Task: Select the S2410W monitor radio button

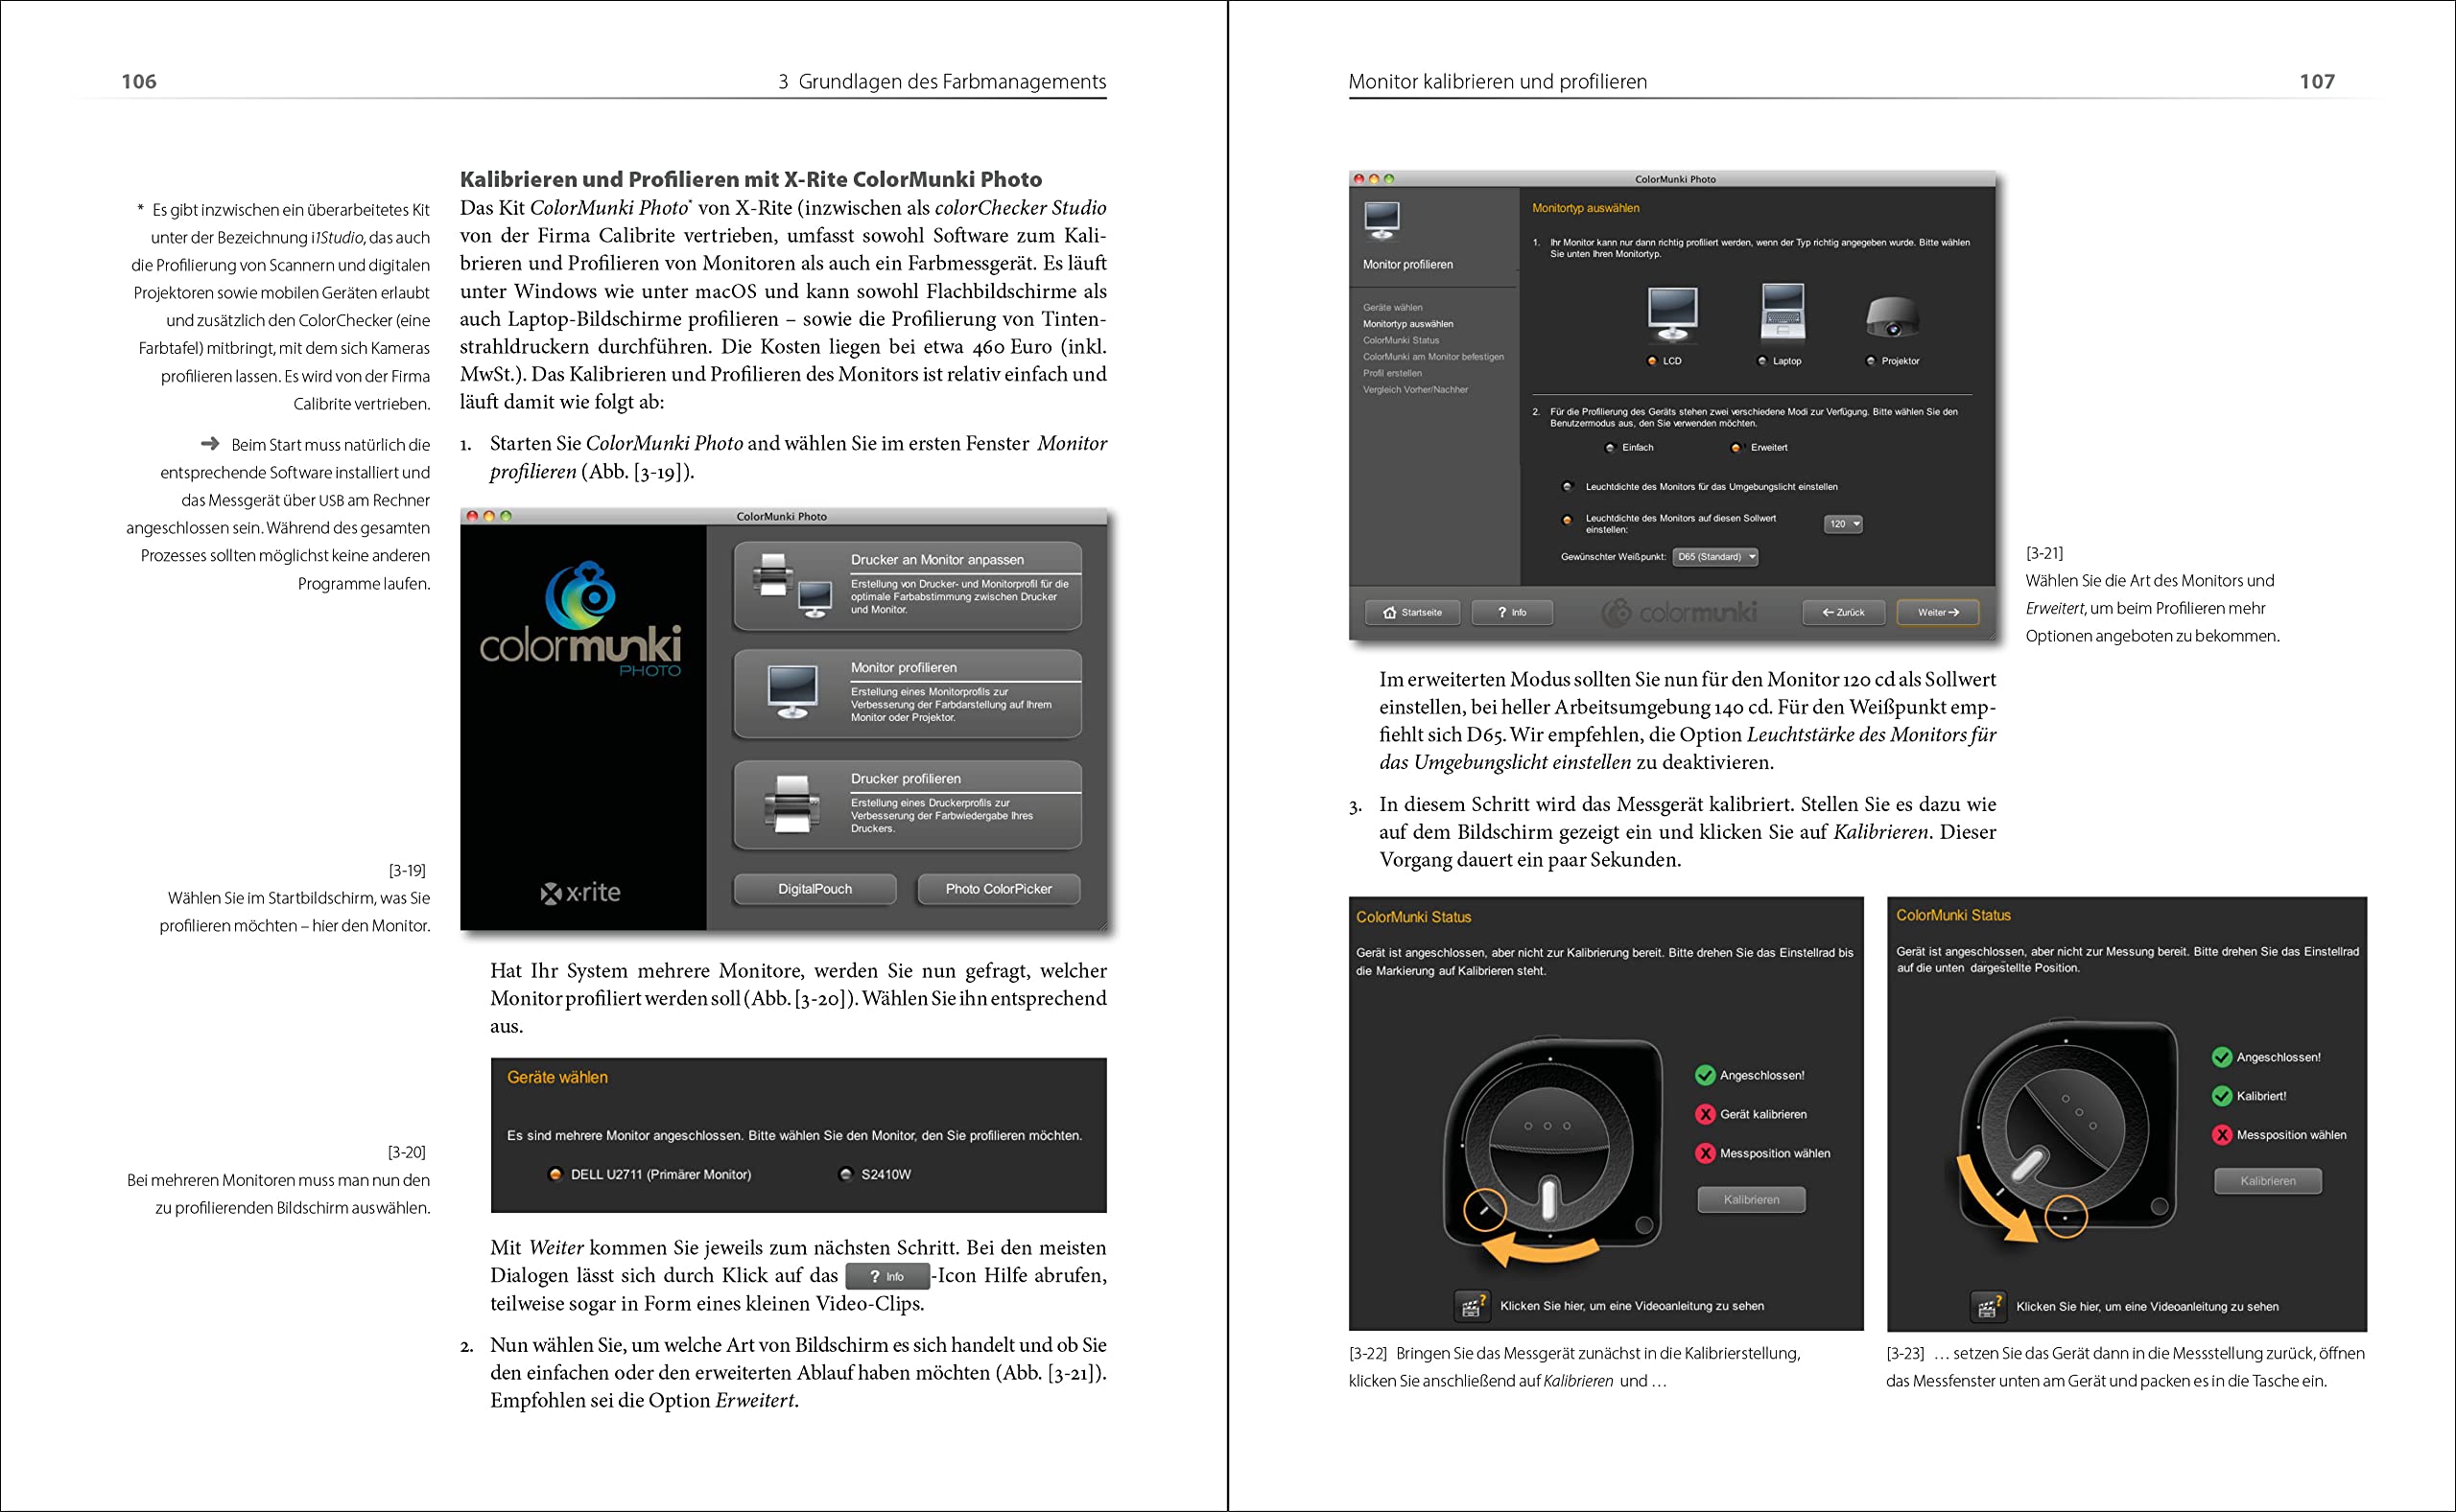Action: pos(845,1174)
